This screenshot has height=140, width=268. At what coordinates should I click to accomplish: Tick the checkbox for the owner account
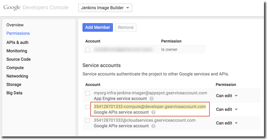[x=87, y=50]
